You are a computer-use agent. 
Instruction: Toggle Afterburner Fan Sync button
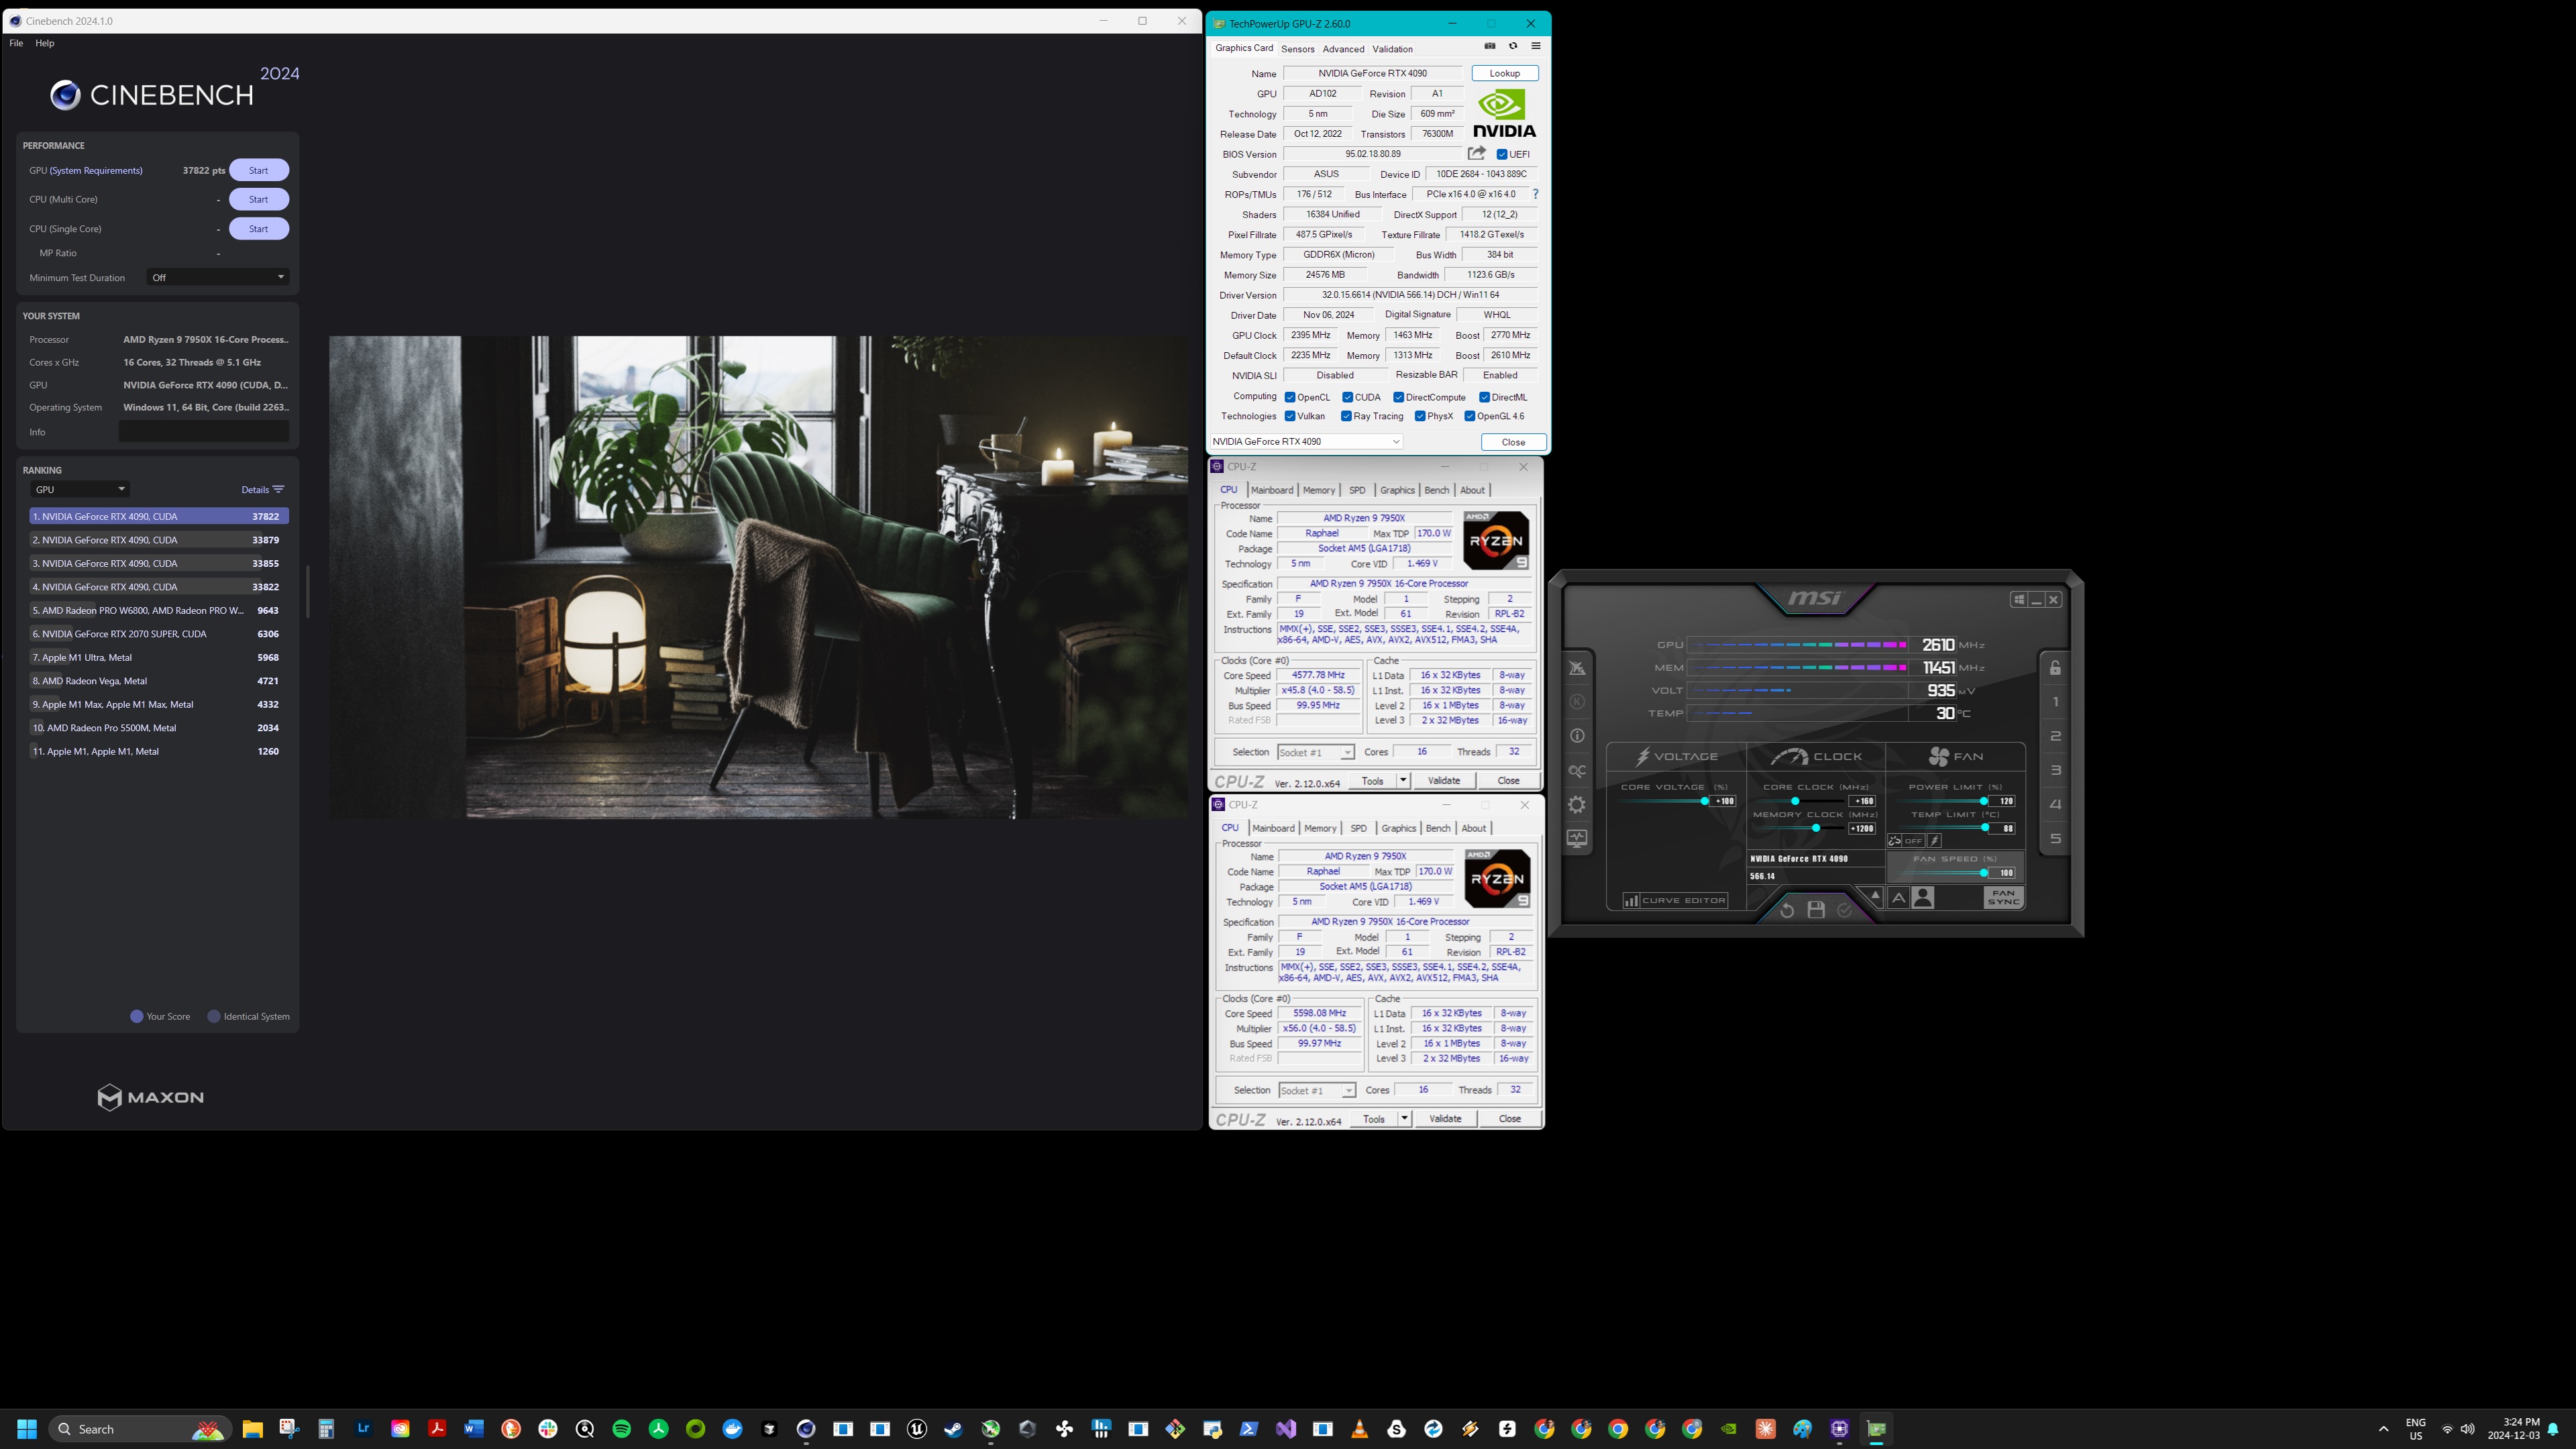tap(2003, 898)
